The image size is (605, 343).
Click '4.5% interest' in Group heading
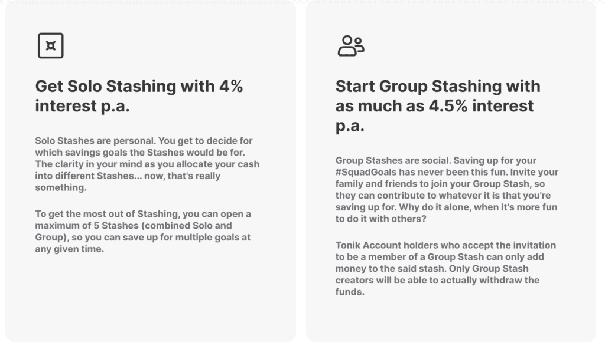pos(481,106)
